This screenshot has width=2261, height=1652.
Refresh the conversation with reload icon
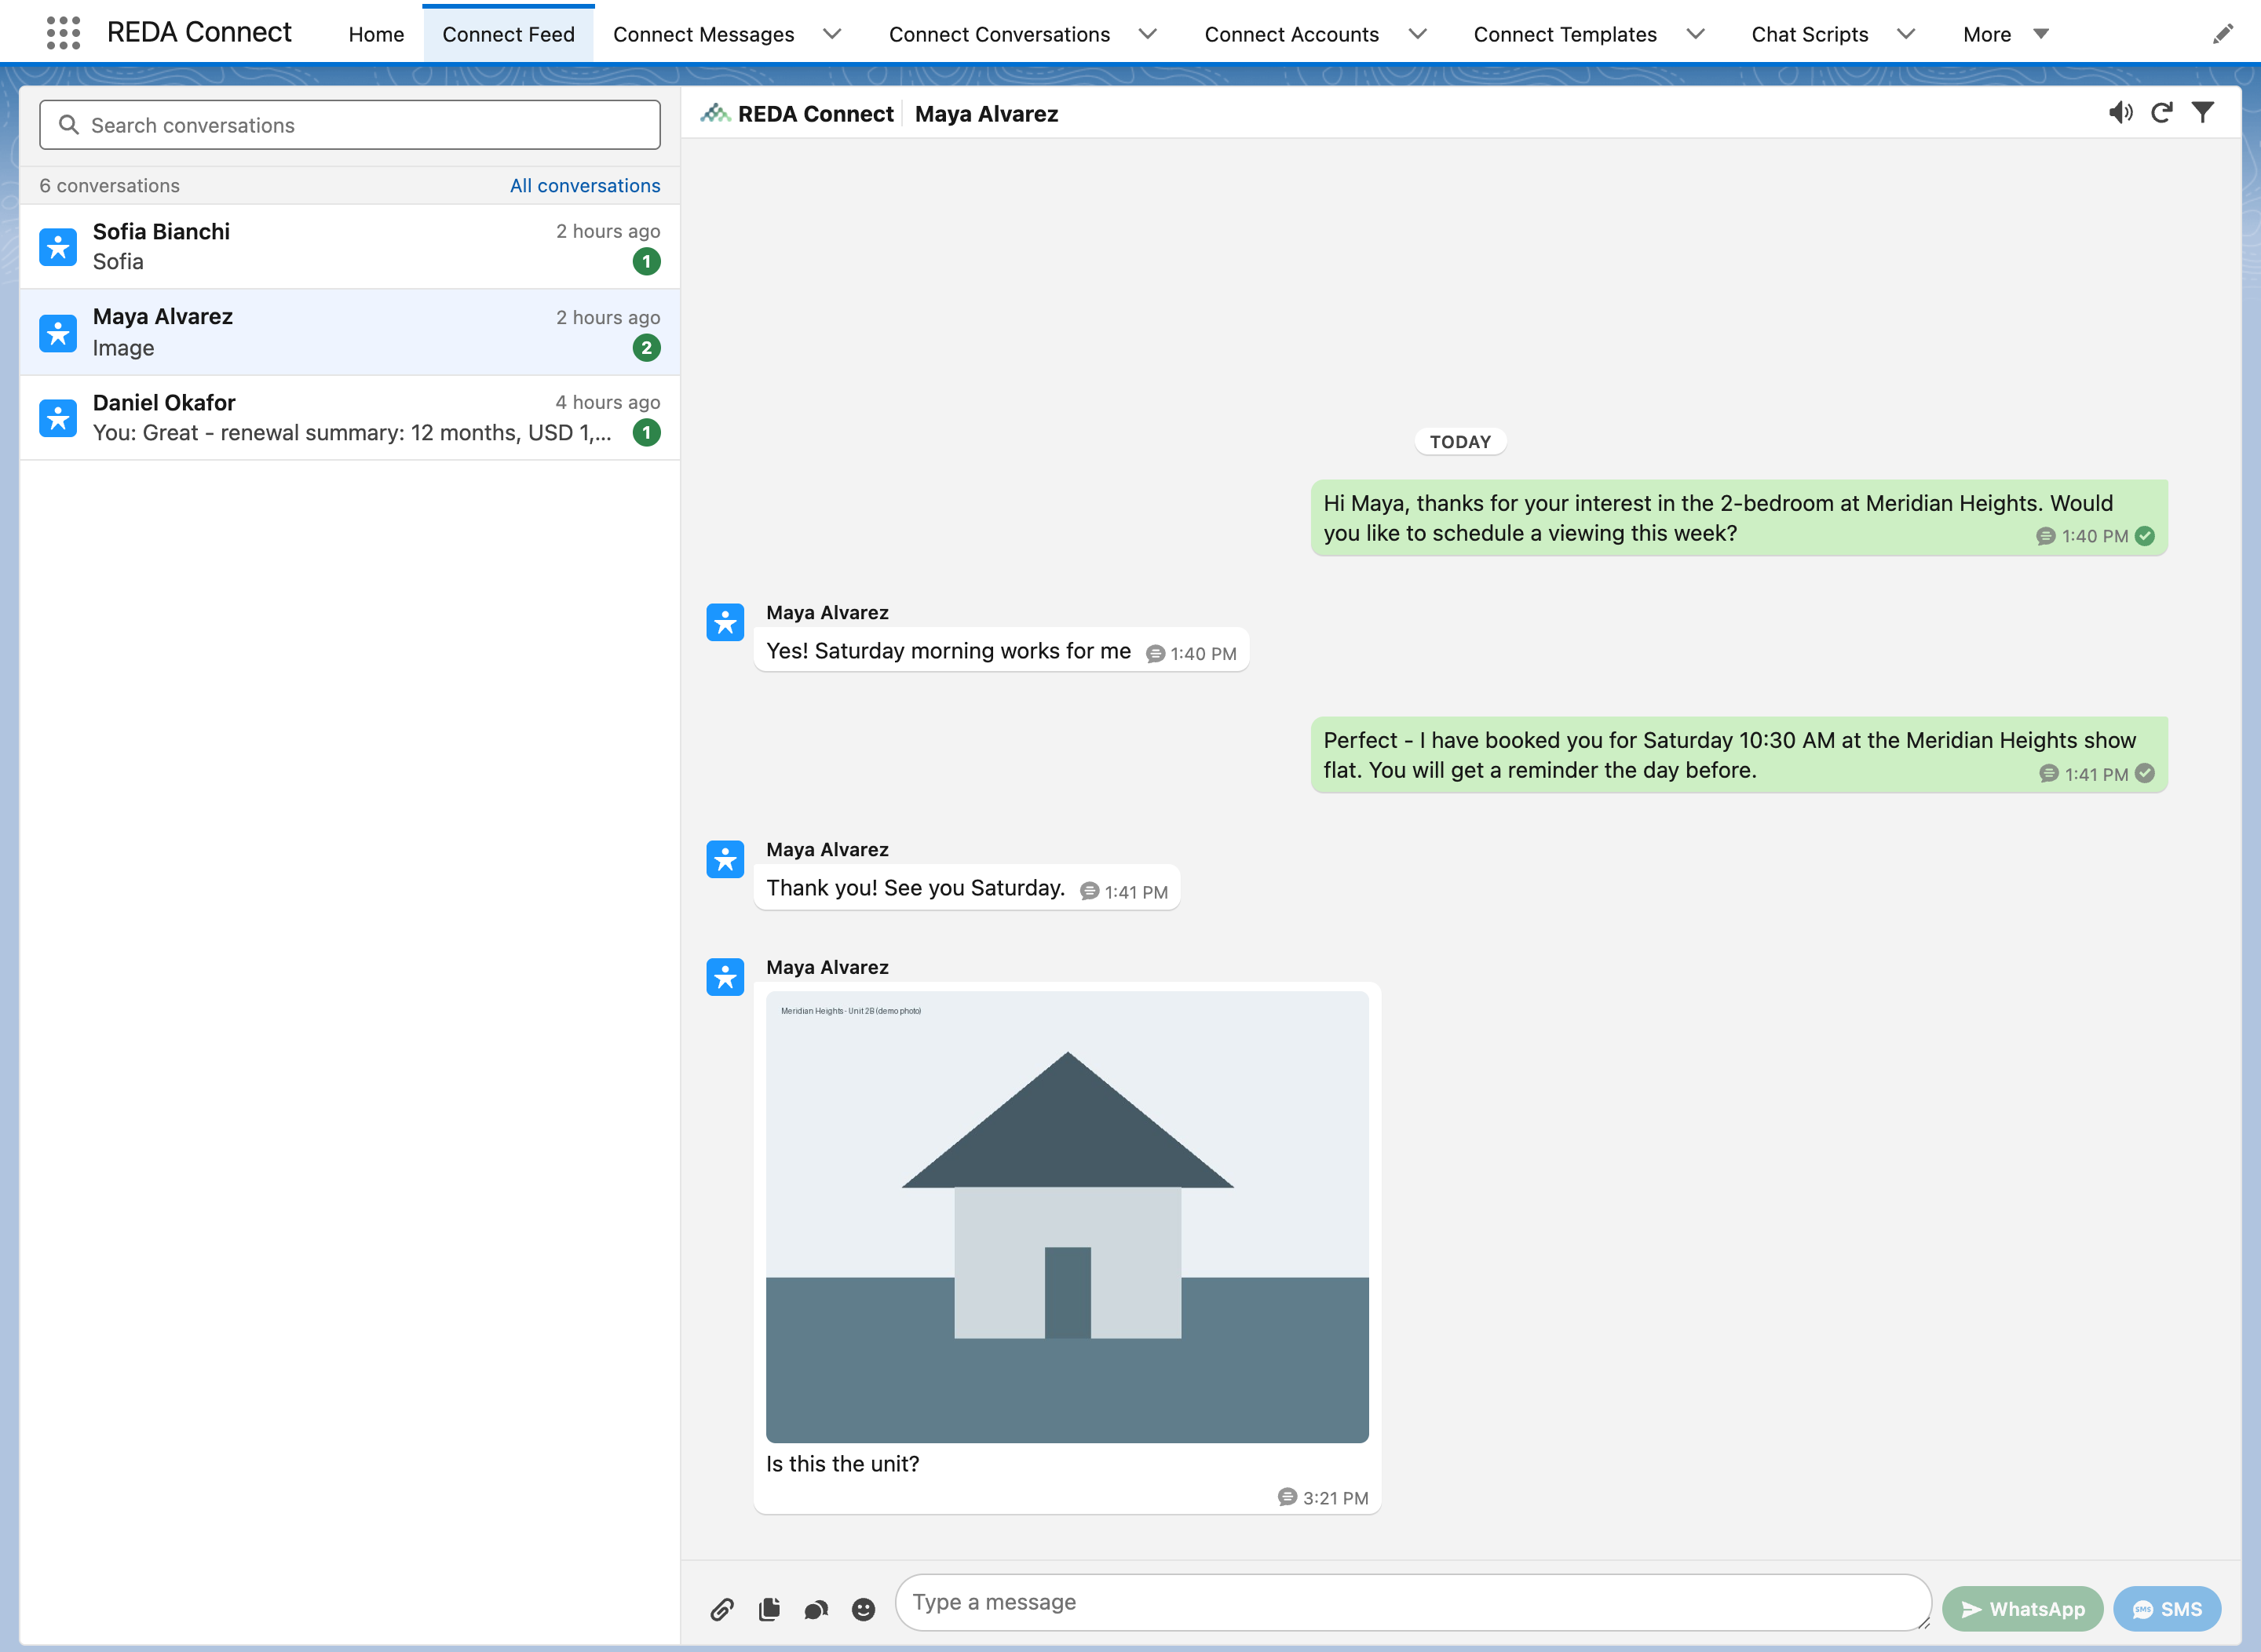pos(2162,113)
